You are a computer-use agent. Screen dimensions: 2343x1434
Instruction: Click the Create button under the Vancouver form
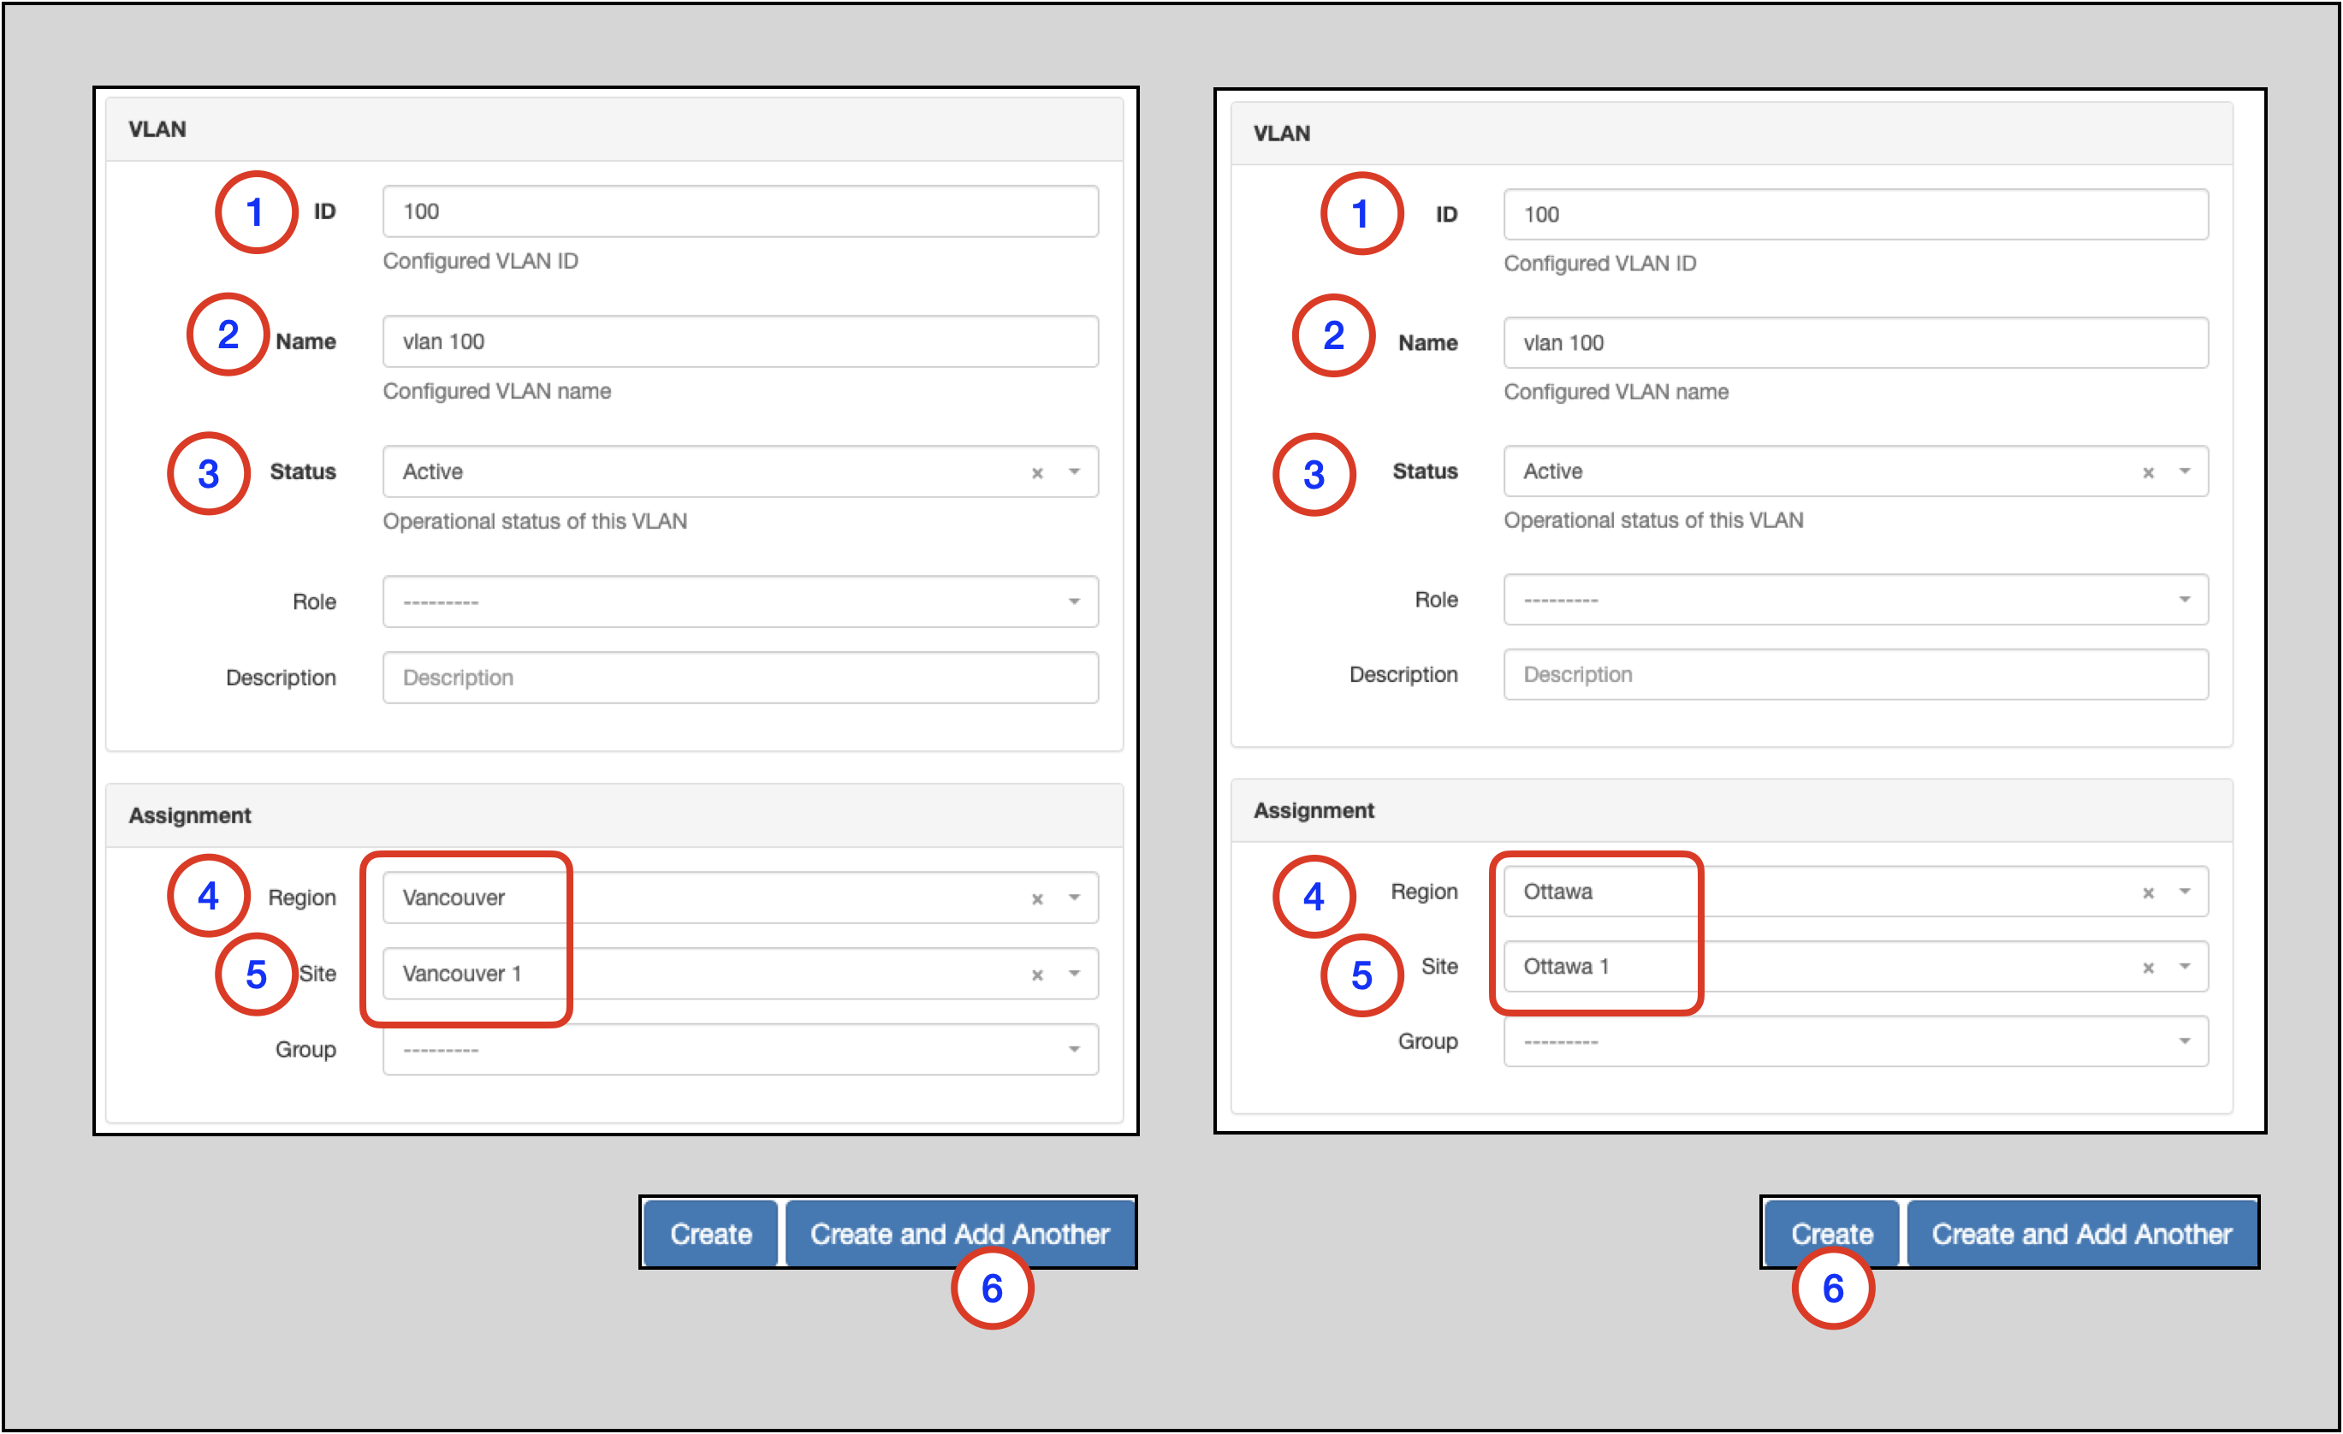tap(710, 1233)
